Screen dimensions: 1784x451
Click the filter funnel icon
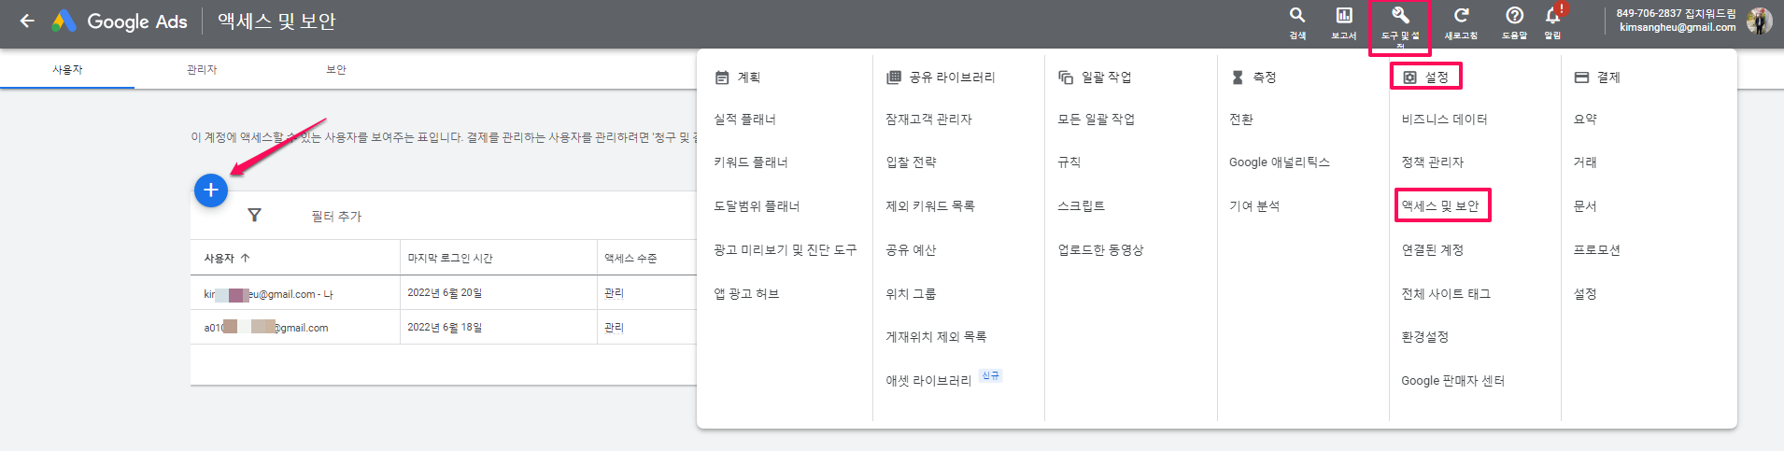(x=254, y=215)
